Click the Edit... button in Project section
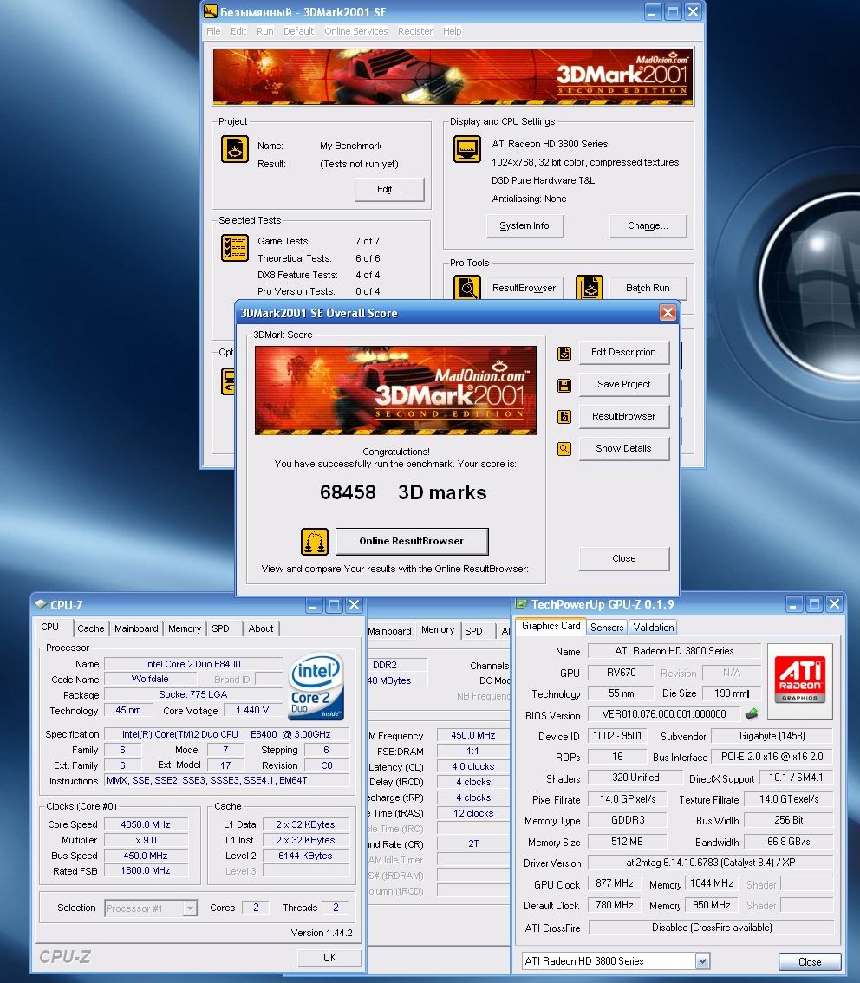This screenshot has height=983, width=860. pyautogui.click(x=389, y=189)
